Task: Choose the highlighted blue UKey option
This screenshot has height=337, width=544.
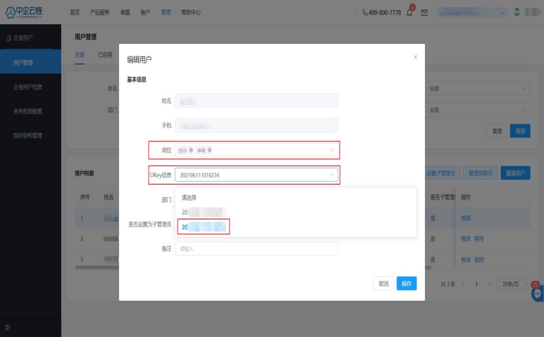Action: 203,227
